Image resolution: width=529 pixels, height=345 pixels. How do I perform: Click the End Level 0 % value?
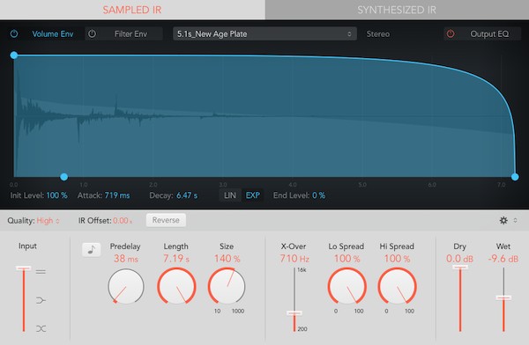pos(318,195)
